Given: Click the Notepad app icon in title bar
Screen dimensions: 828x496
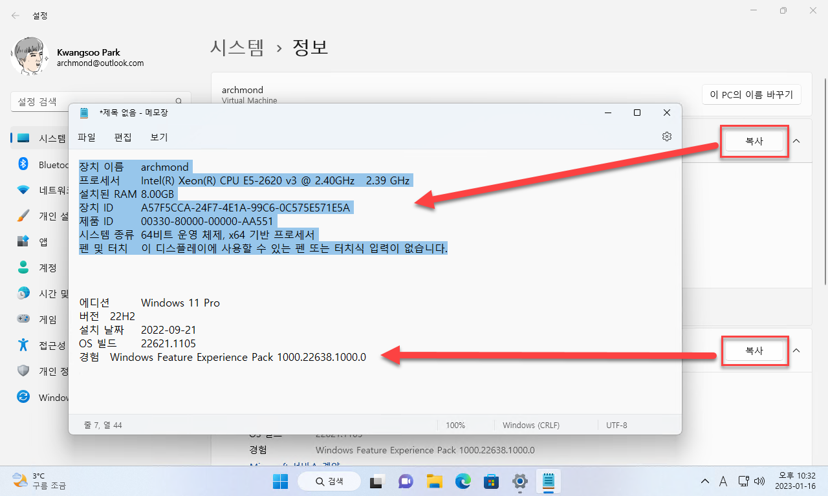Looking at the screenshot, I should click(84, 113).
